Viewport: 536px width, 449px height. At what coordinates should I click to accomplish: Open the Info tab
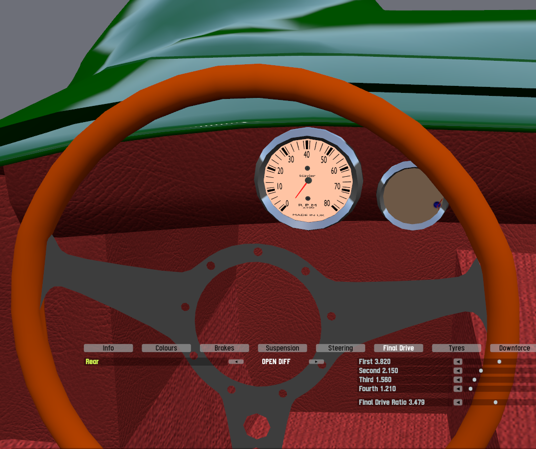click(x=109, y=348)
